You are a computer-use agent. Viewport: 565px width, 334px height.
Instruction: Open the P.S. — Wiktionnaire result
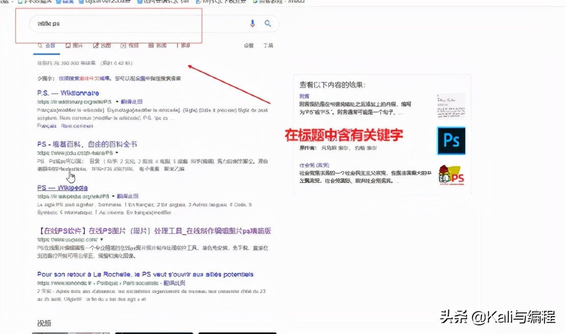coord(68,93)
